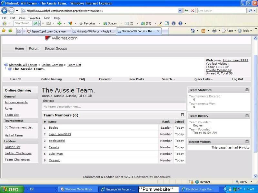The height and width of the screenshot is (193, 258).
Task: Open the Edit menu
Action: [x=13, y=18]
